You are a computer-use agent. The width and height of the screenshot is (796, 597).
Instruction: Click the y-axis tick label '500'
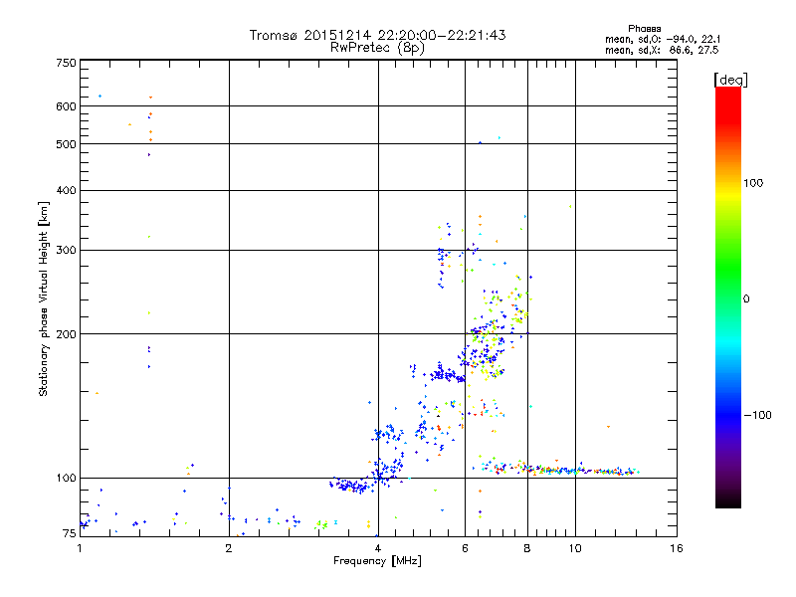tap(66, 144)
